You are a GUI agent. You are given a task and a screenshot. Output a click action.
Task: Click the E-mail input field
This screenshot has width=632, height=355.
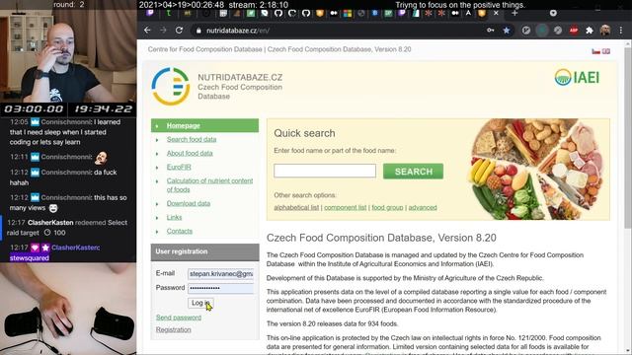pos(221,274)
